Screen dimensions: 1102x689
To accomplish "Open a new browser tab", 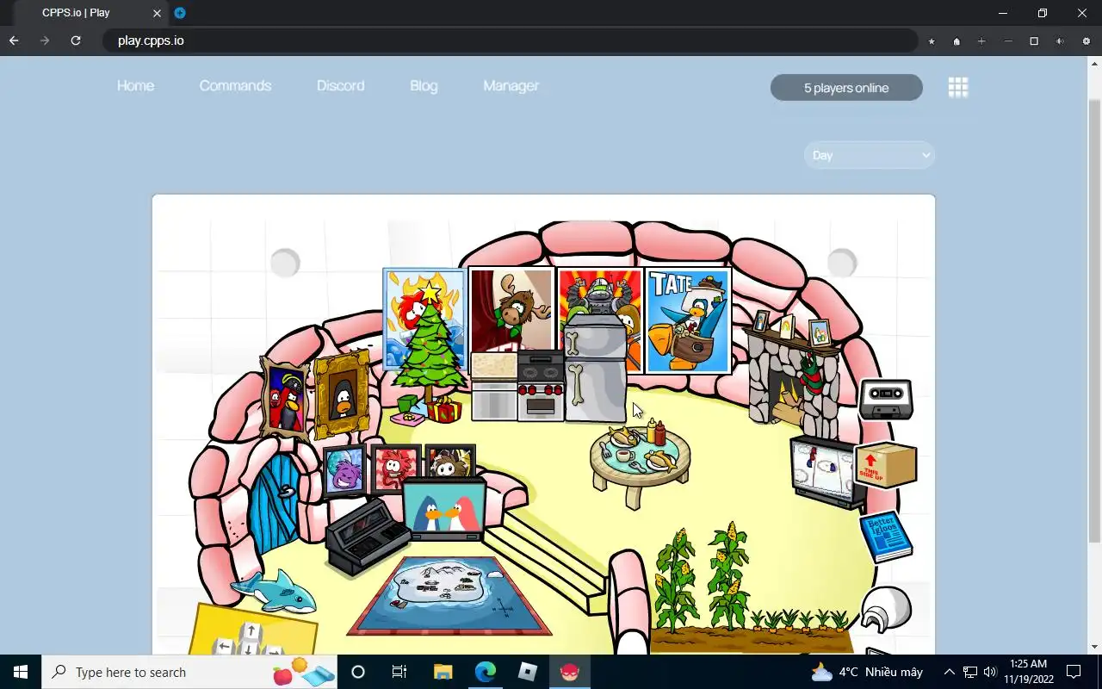I will [180, 13].
